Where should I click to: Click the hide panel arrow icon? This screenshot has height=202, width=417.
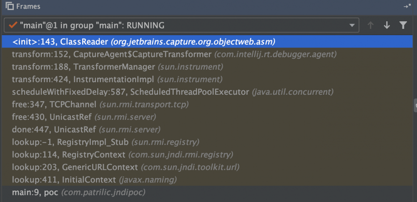tap(407, 7)
